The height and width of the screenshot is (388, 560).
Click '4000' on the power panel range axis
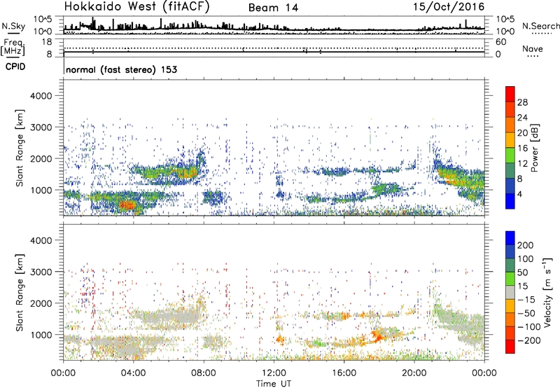(41, 96)
